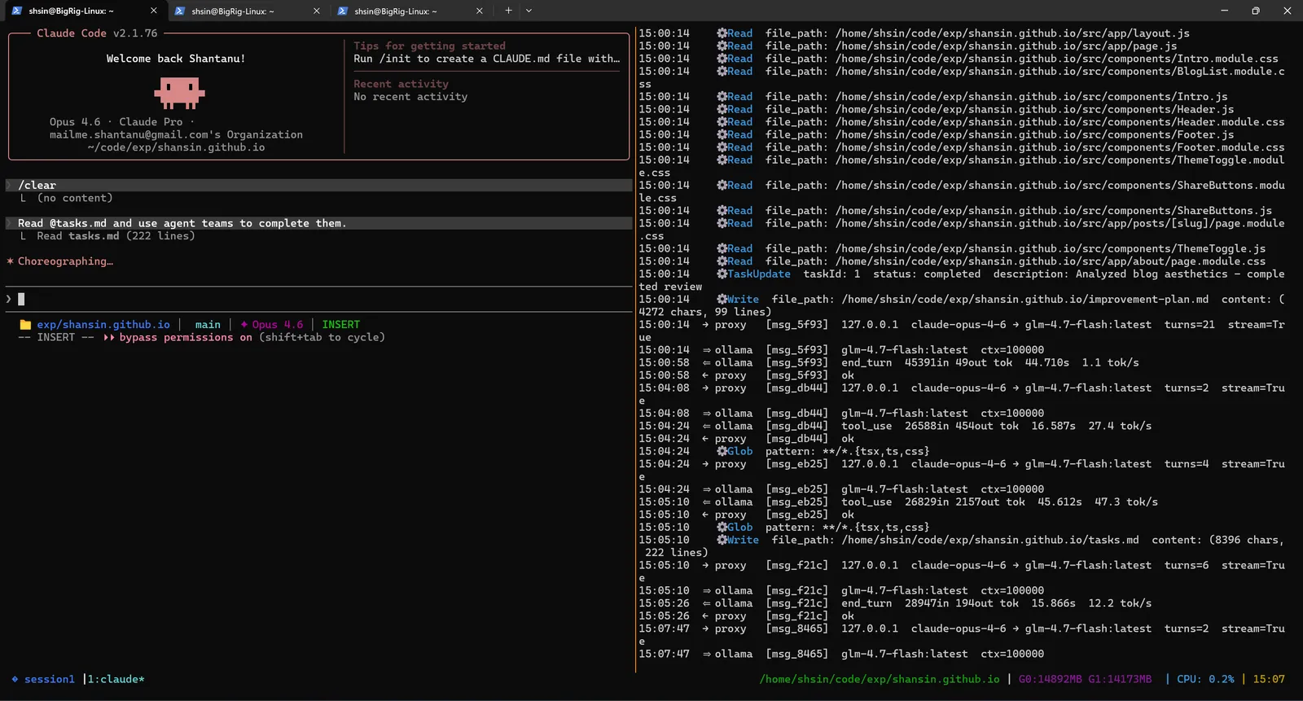This screenshot has height=701, width=1303.
Task: Click the pink Claude Code mascot icon
Action: tap(179, 92)
